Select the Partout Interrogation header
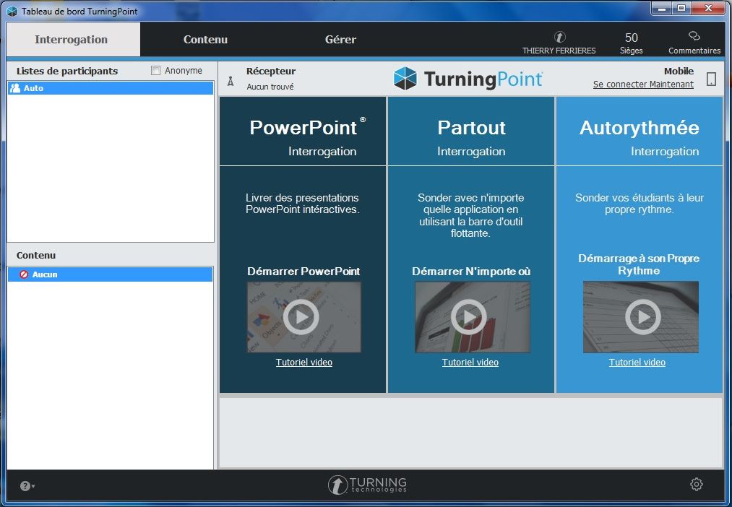 coord(471,131)
